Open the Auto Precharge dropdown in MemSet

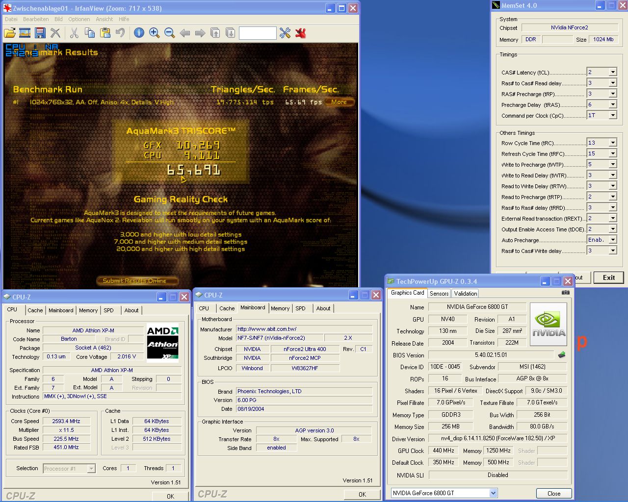[x=613, y=240]
